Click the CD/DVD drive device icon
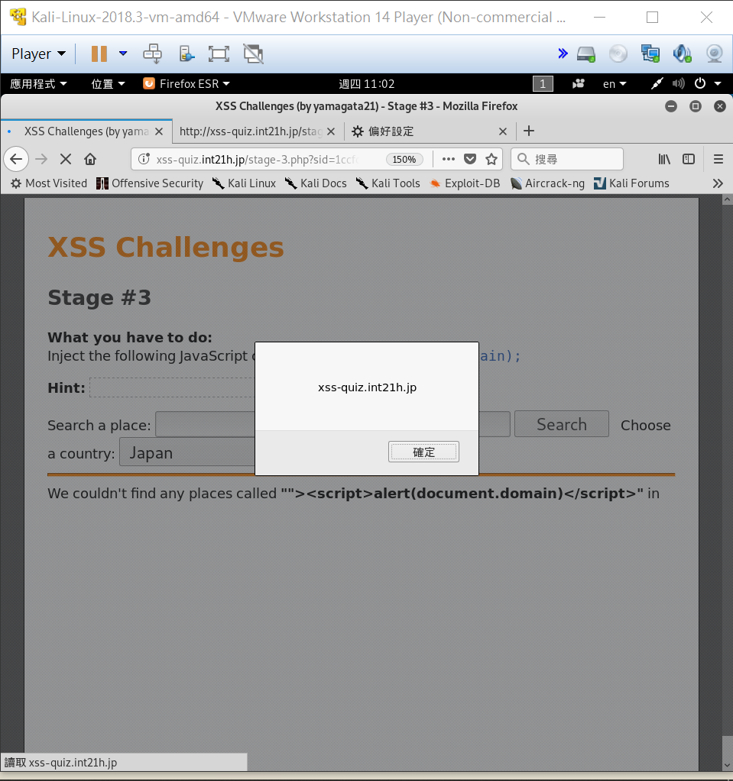The width and height of the screenshot is (733, 781). click(618, 53)
